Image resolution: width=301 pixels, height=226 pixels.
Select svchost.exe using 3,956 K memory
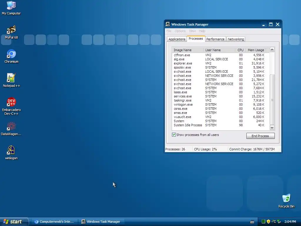[x=221, y=76]
